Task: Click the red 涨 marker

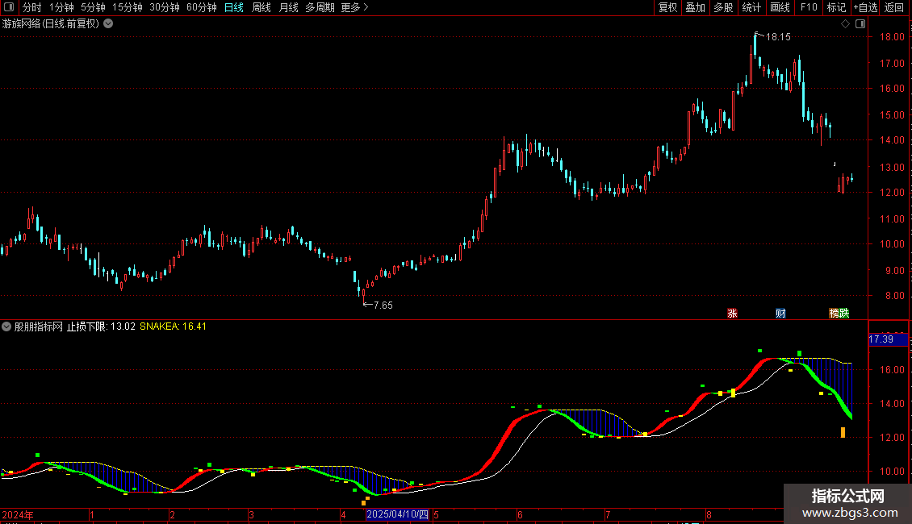Action: coord(732,313)
